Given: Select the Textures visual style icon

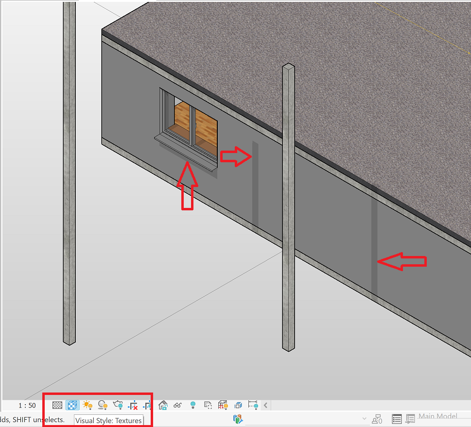Looking at the screenshot, I should pyautogui.click(x=72, y=405).
